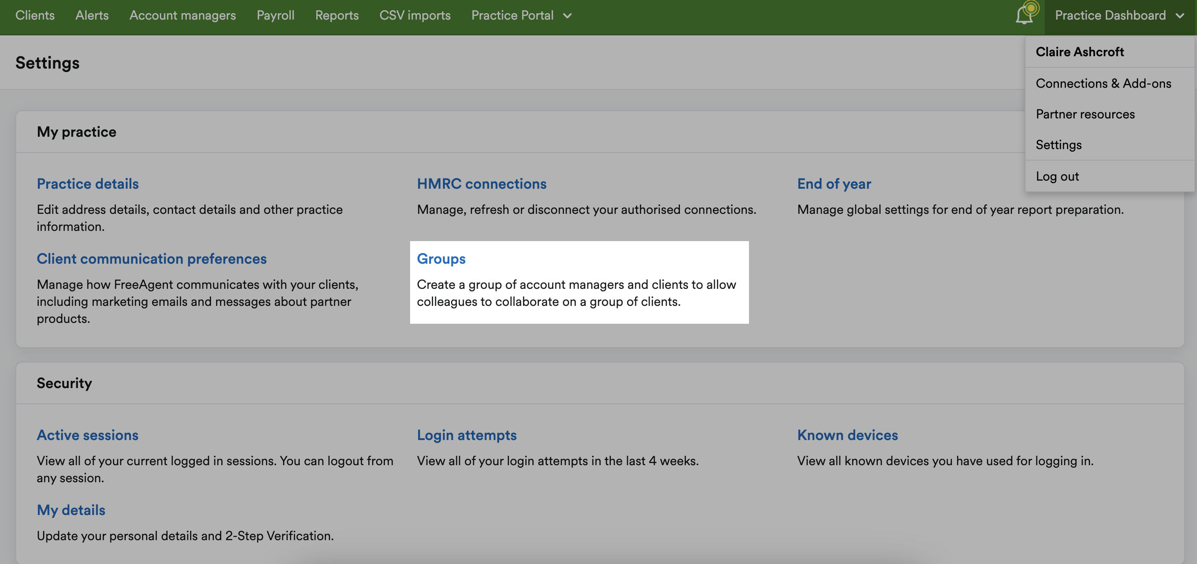
Task: Open Client communication preferences
Action: [x=151, y=259]
